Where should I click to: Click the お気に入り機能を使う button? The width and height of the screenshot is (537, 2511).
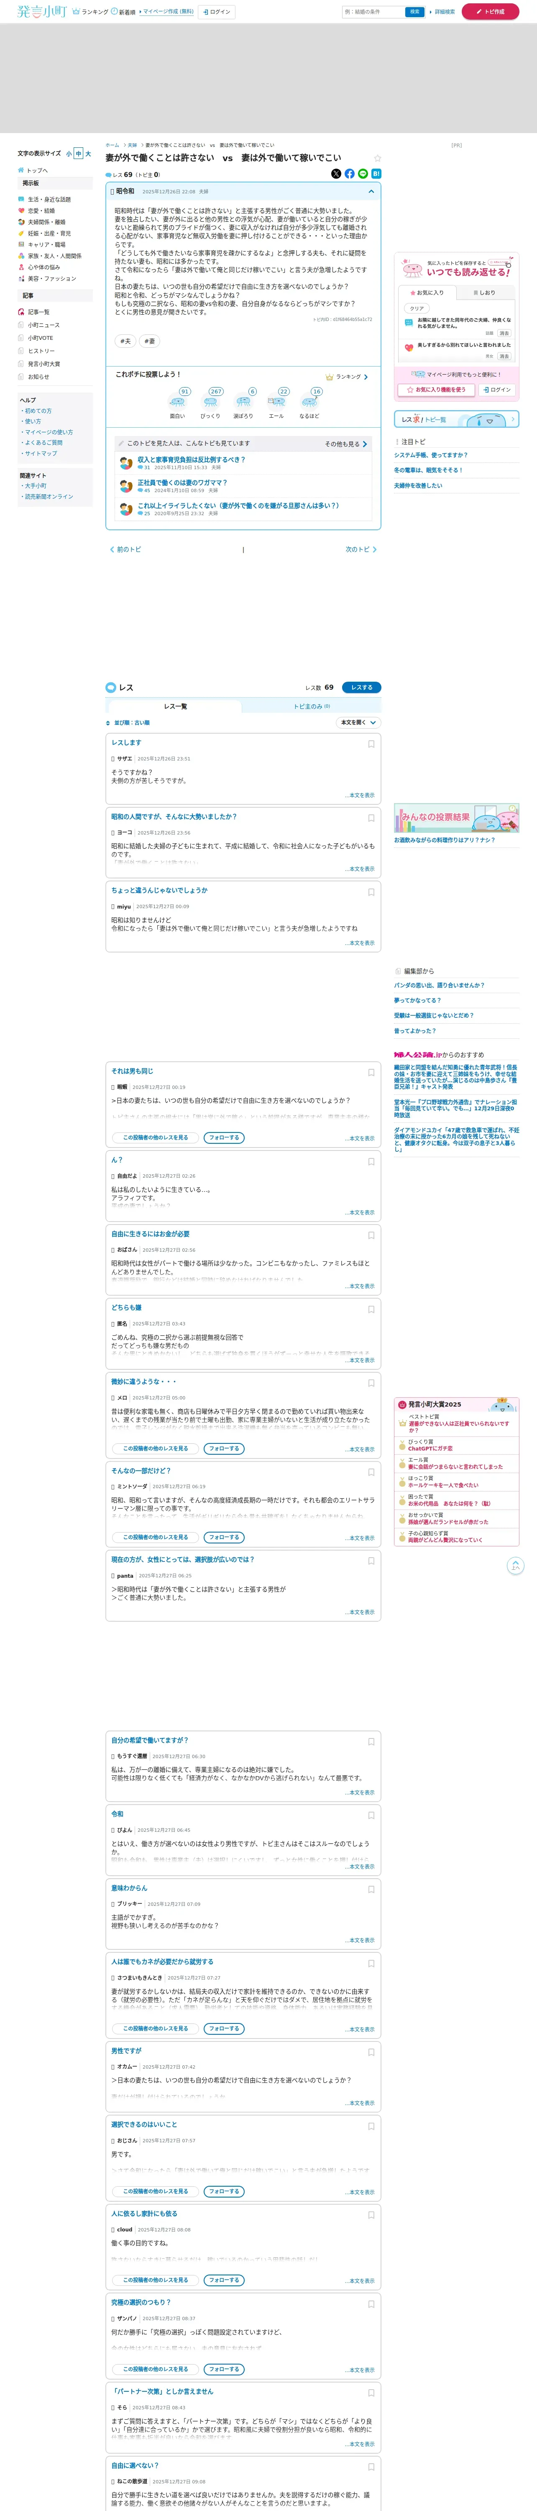pos(436,390)
